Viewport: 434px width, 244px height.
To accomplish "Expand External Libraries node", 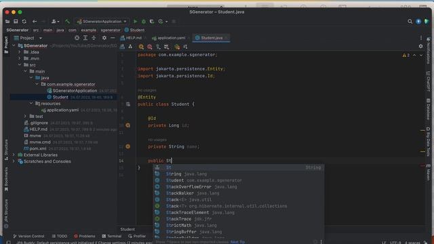I will [14, 155].
